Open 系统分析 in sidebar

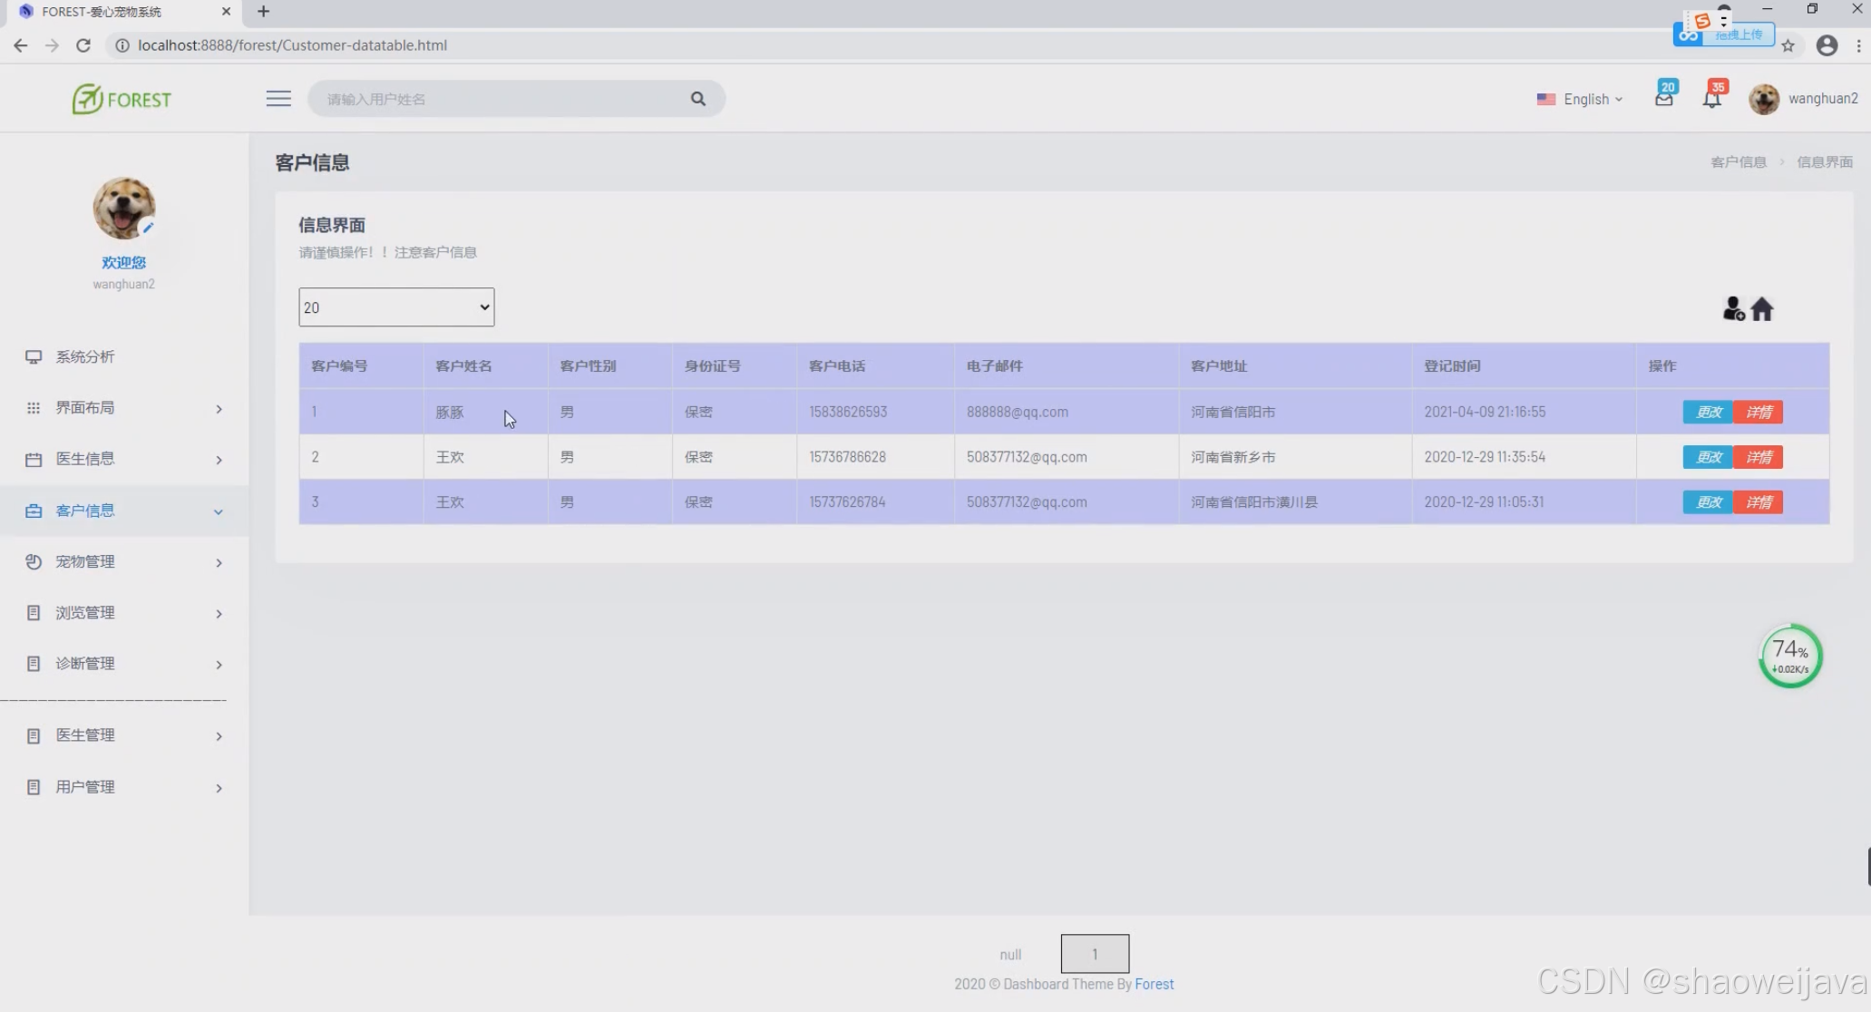(x=84, y=356)
